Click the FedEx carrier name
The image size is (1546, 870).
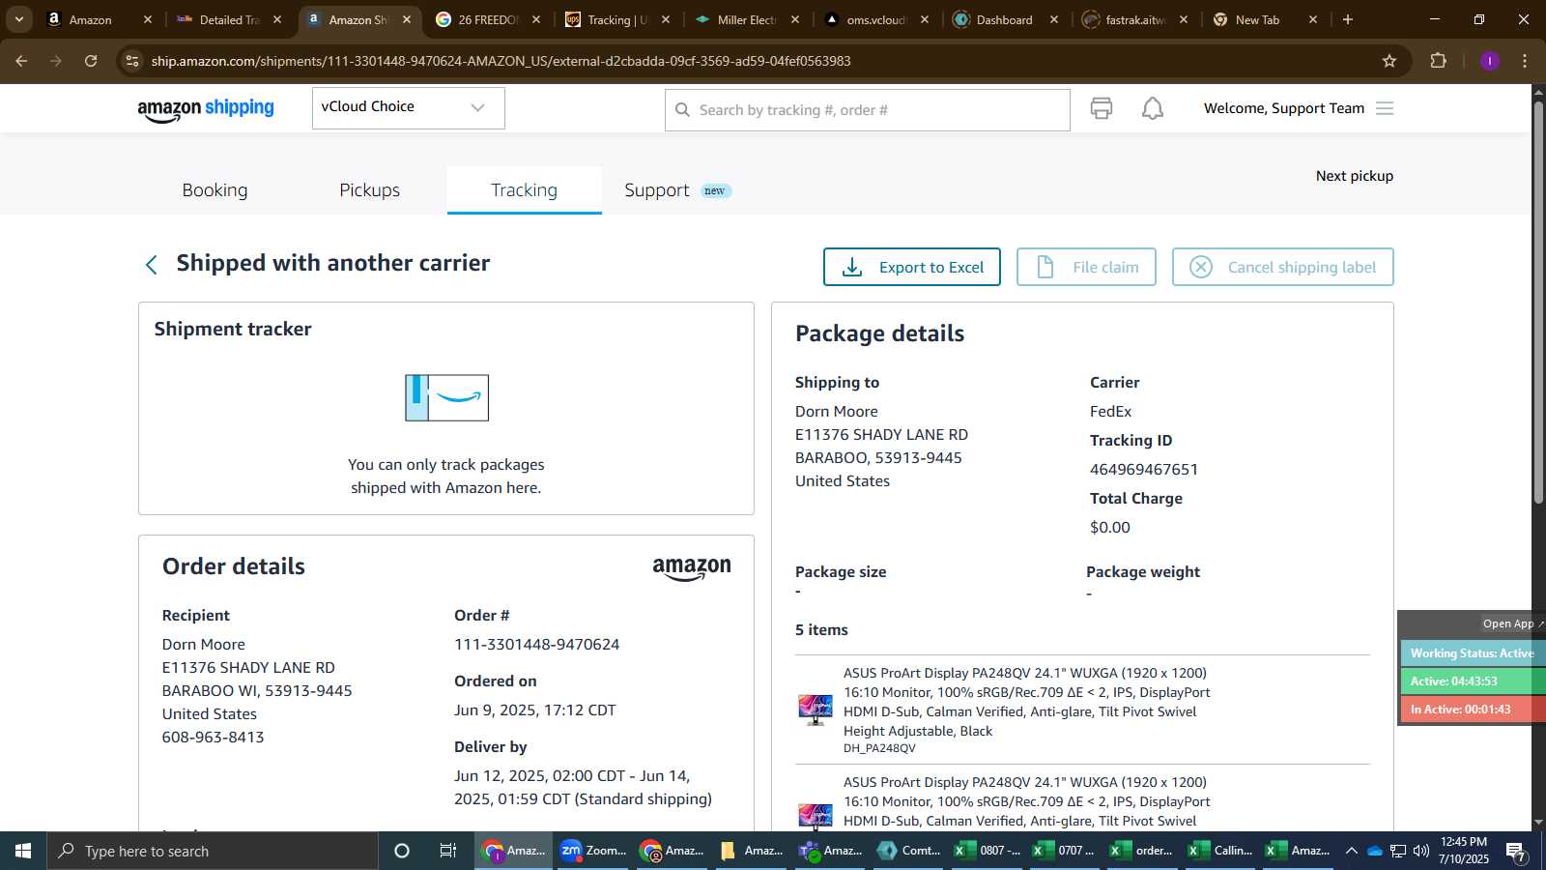point(1110,412)
